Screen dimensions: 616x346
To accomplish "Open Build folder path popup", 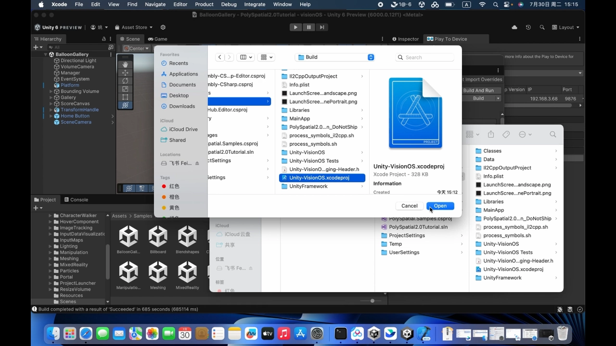I will click(335, 57).
